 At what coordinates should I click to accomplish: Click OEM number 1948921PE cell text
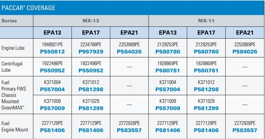click(52, 45)
